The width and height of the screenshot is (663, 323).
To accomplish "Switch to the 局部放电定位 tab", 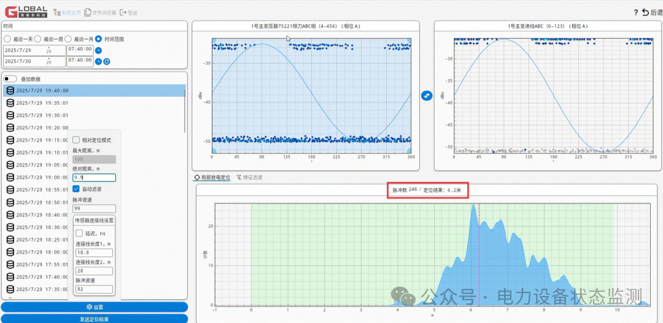I will pos(212,177).
